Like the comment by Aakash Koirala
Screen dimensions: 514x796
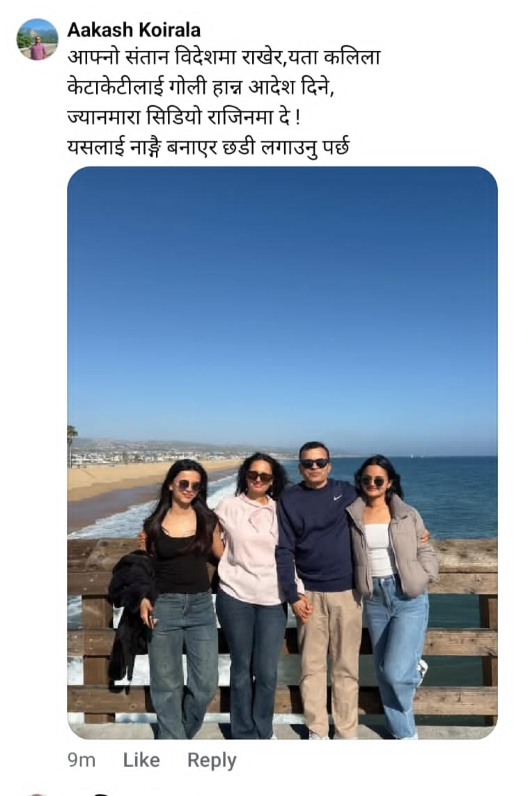[x=141, y=760]
